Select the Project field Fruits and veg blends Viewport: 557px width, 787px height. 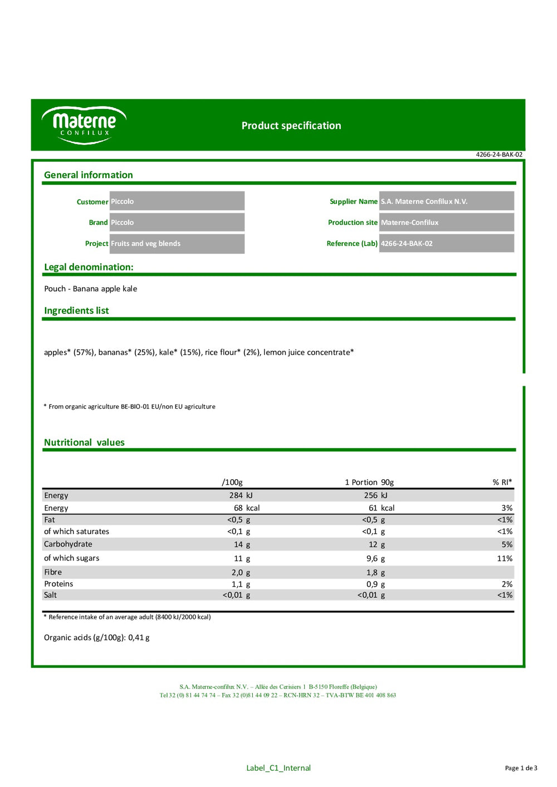click(177, 243)
